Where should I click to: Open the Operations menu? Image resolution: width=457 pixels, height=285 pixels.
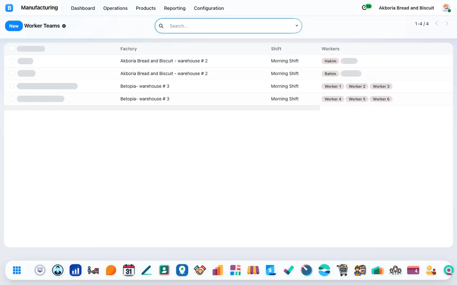tap(115, 8)
